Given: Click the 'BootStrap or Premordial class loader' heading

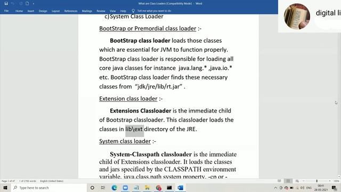Looking at the screenshot, I should coord(148,28).
